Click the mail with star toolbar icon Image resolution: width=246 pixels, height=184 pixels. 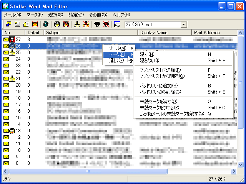[17, 24]
